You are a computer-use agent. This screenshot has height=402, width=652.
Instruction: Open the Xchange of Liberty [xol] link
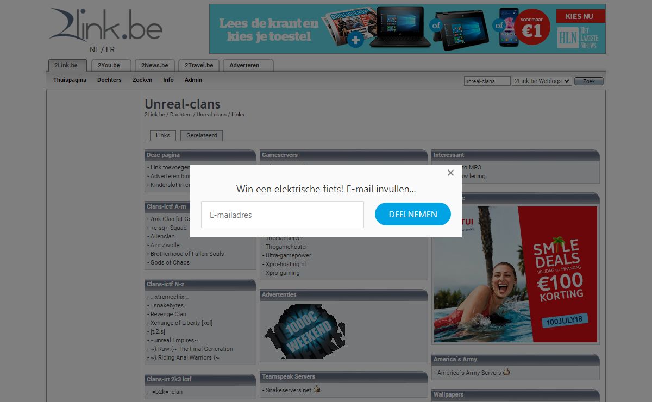[x=181, y=323]
